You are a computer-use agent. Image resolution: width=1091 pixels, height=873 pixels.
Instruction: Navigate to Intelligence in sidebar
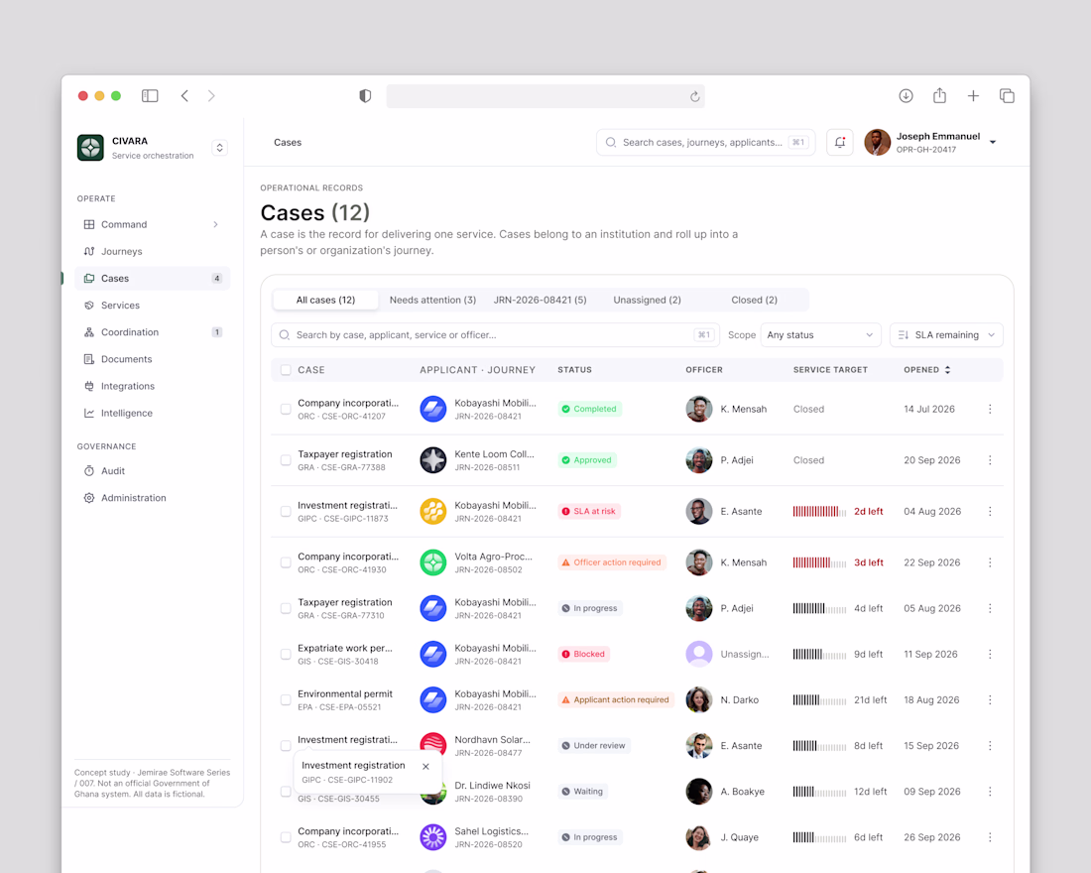point(152,413)
